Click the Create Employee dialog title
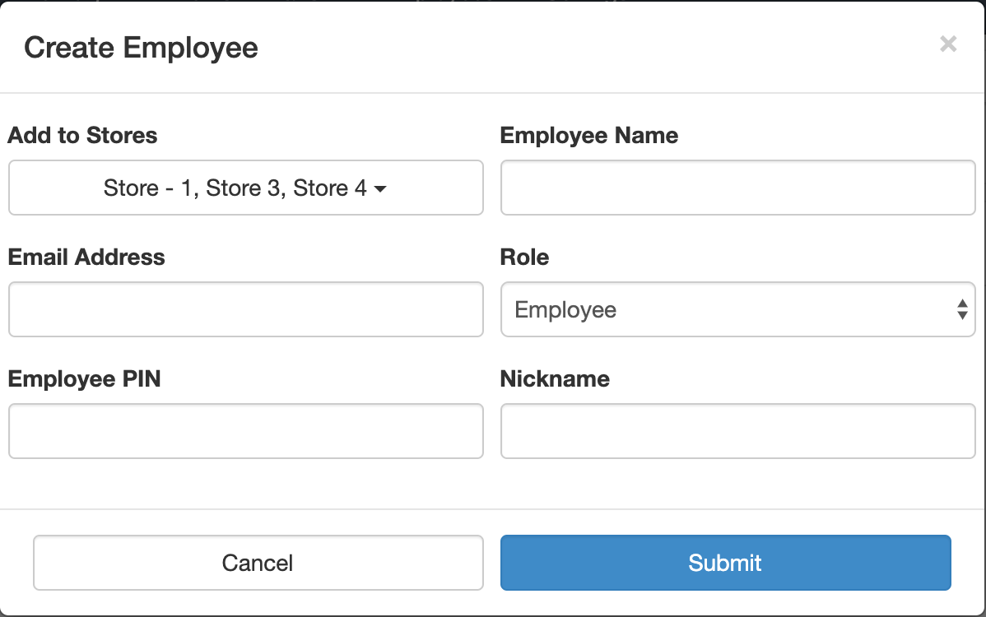This screenshot has width=986, height=617. pos(141,48)
